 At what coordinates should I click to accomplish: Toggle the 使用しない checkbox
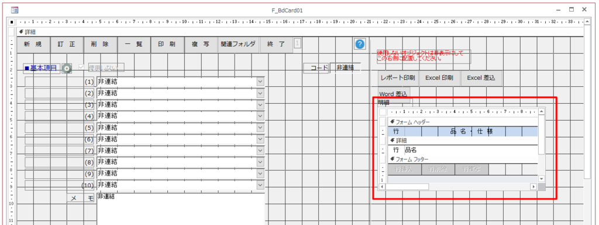[81, 67]
